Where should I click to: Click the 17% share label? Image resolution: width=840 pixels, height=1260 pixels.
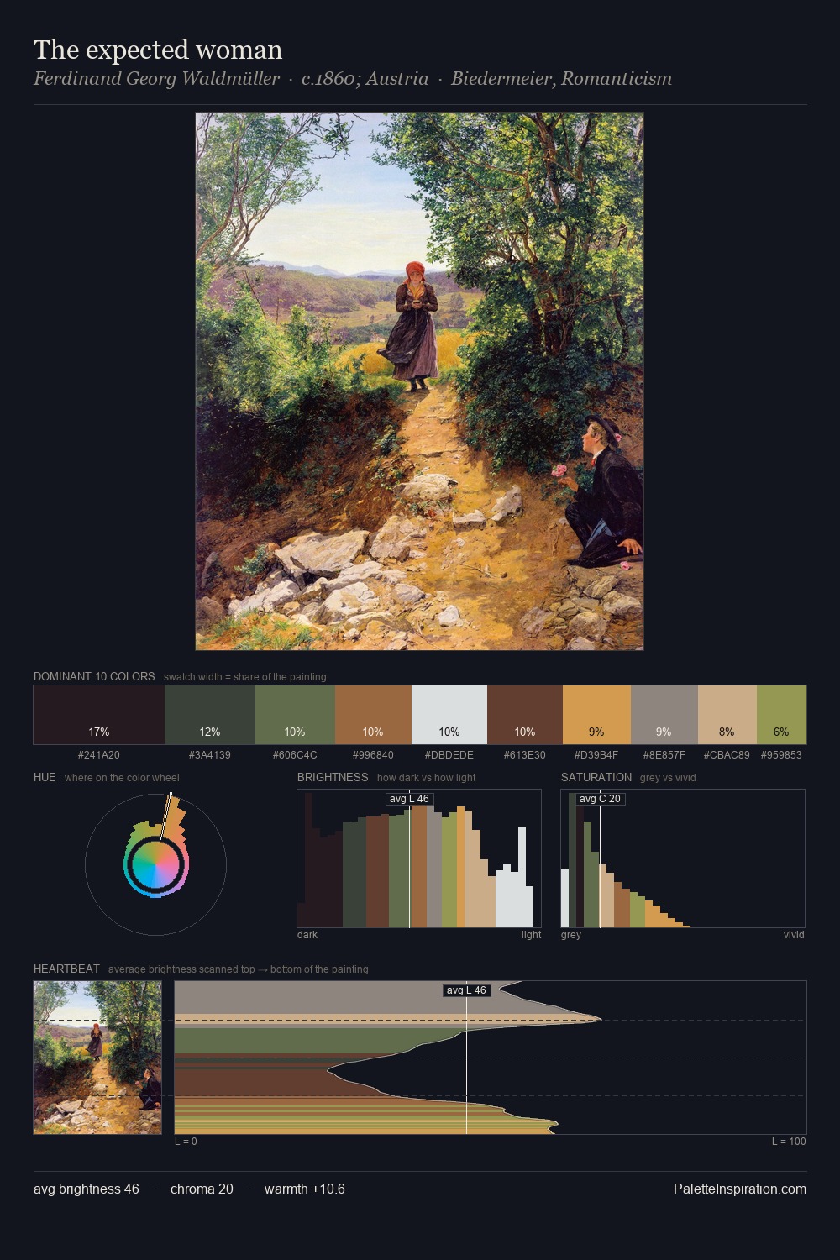pos(99,732)
